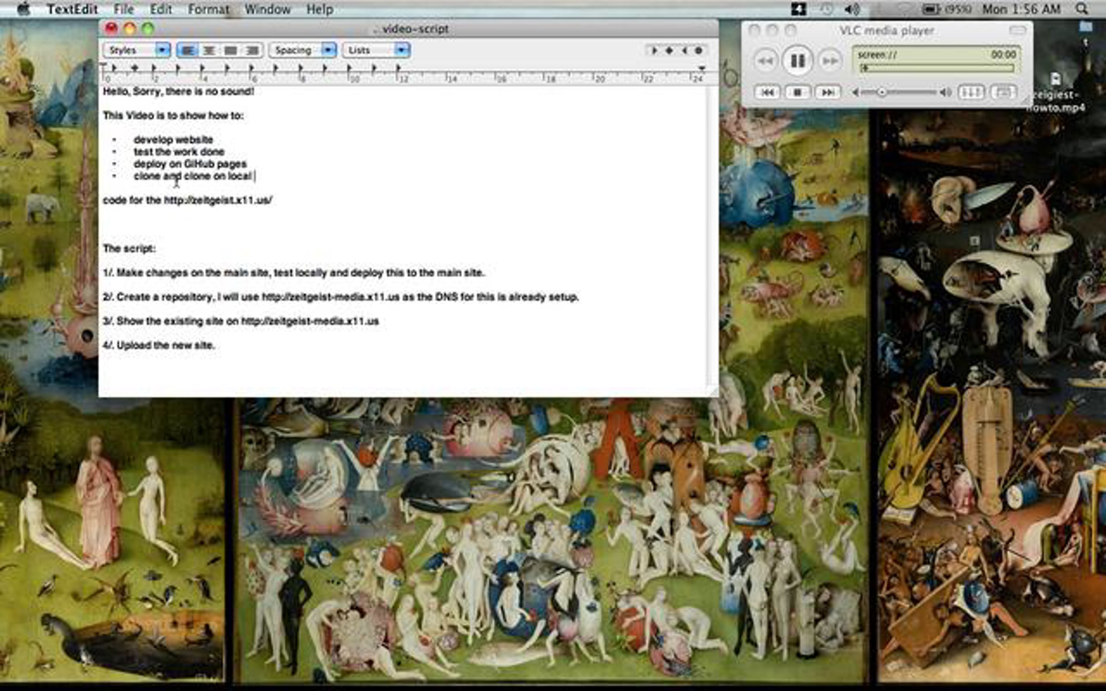Align text left
The width and height of the screenshot is (1106, 691).
[x=188, y=50]
